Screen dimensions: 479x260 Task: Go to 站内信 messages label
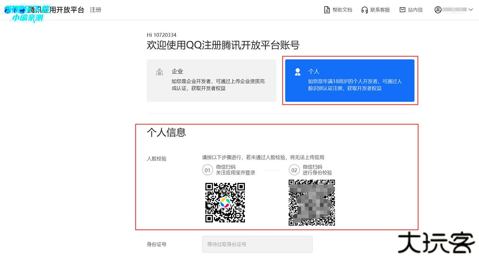click(415, 10)
